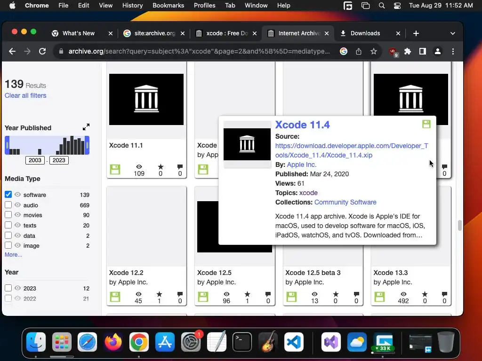Image resolution: width=482 pixels, height=361 pixels.
Task: Click the left handle of year range slider
Action: pos(7,145)
